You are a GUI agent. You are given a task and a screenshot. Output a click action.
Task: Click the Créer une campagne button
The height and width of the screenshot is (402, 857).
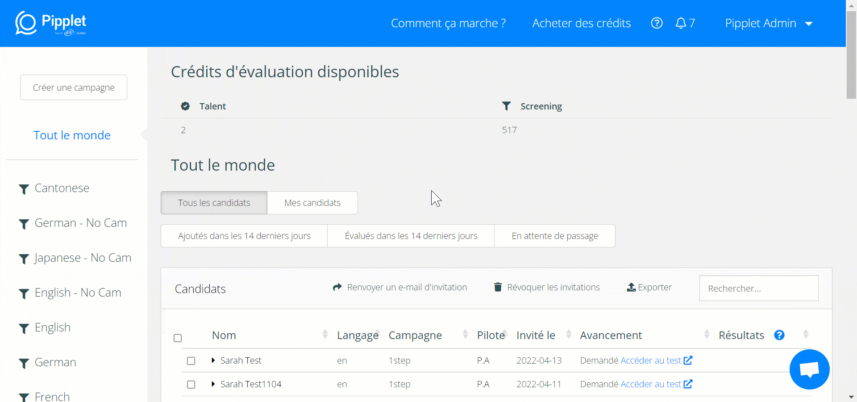(74, 88)
